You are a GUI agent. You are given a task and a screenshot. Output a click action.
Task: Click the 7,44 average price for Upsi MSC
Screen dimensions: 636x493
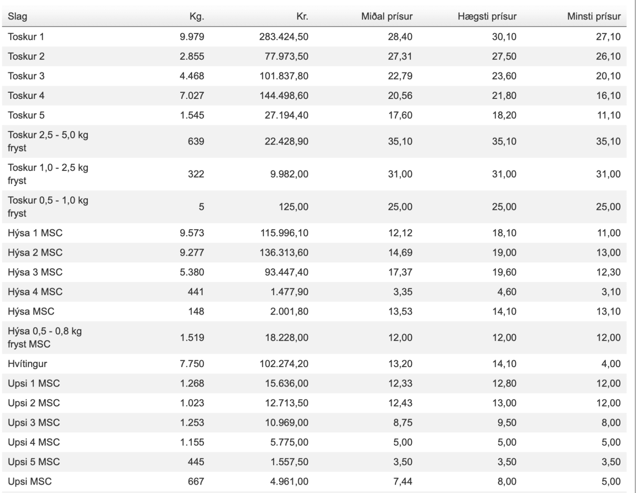402,482
